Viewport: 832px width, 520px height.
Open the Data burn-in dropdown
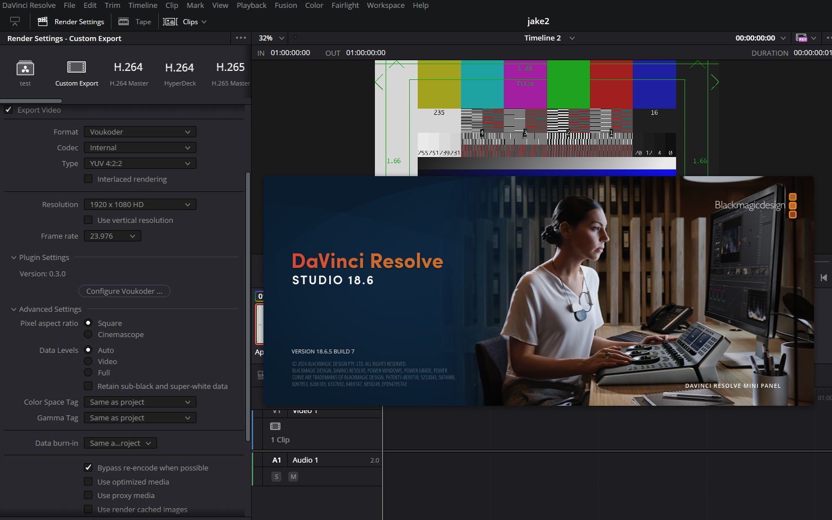click(x=120, y=443)
